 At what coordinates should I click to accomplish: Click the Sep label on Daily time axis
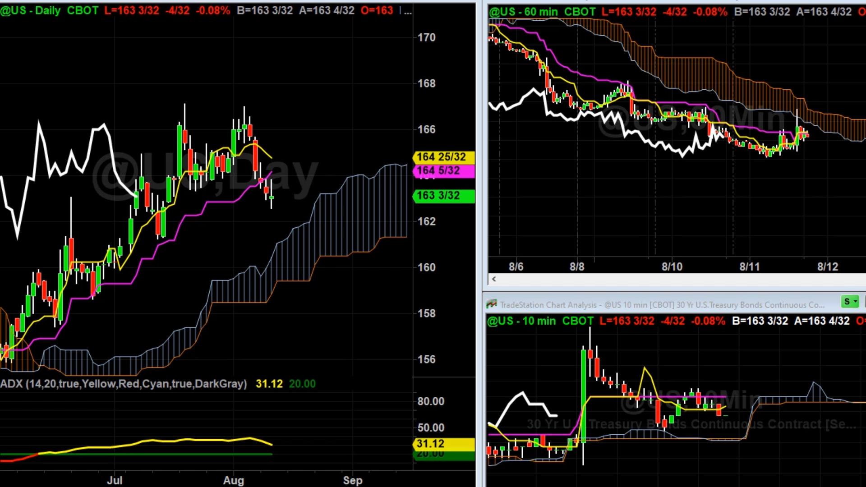coord(353,480)
